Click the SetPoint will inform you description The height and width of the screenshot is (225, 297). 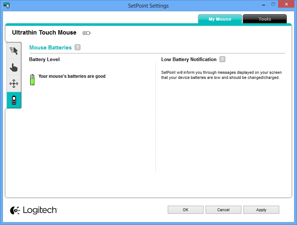[221, 75]
